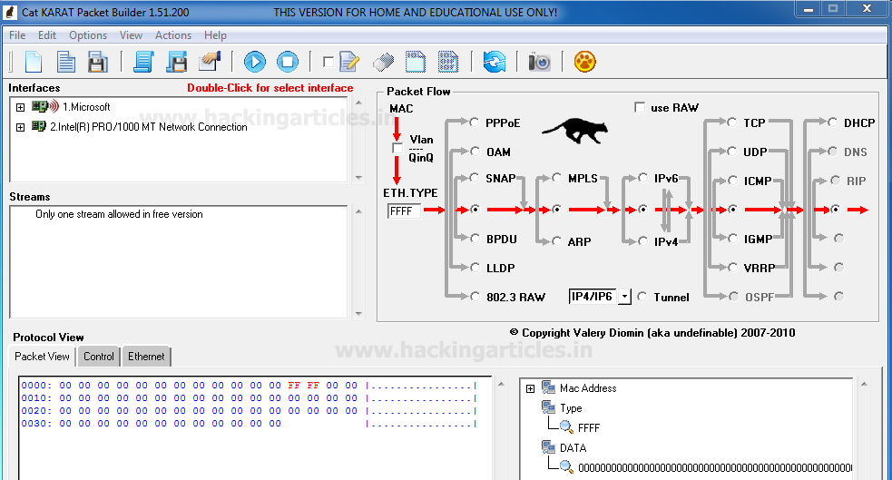The width and height of the screenshot is (892, 480).
Task: Open the IP4/IP6 dropdown
Action: pos(624,298)
